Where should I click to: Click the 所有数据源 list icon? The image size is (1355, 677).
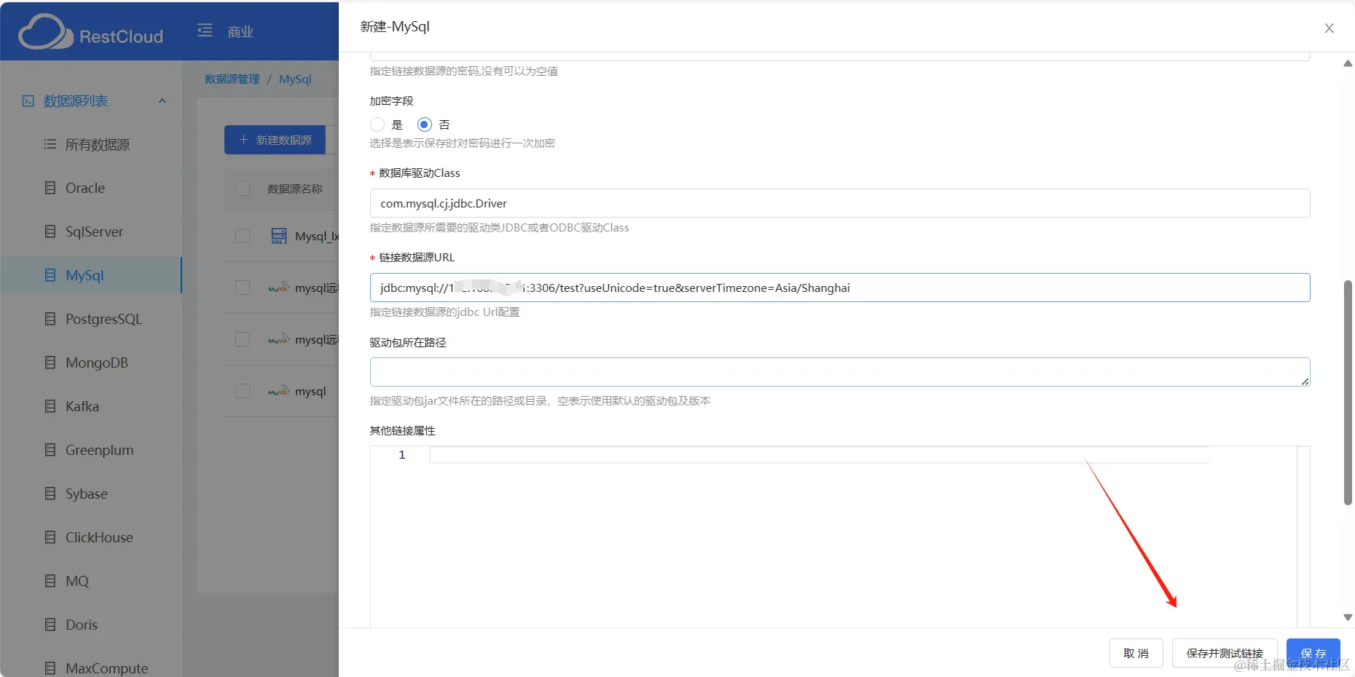pos(50,144)
